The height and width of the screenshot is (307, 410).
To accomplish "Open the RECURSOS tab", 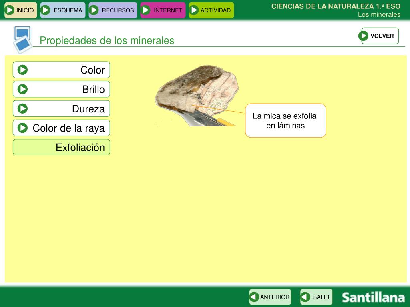I will click(x=113, y=10).
